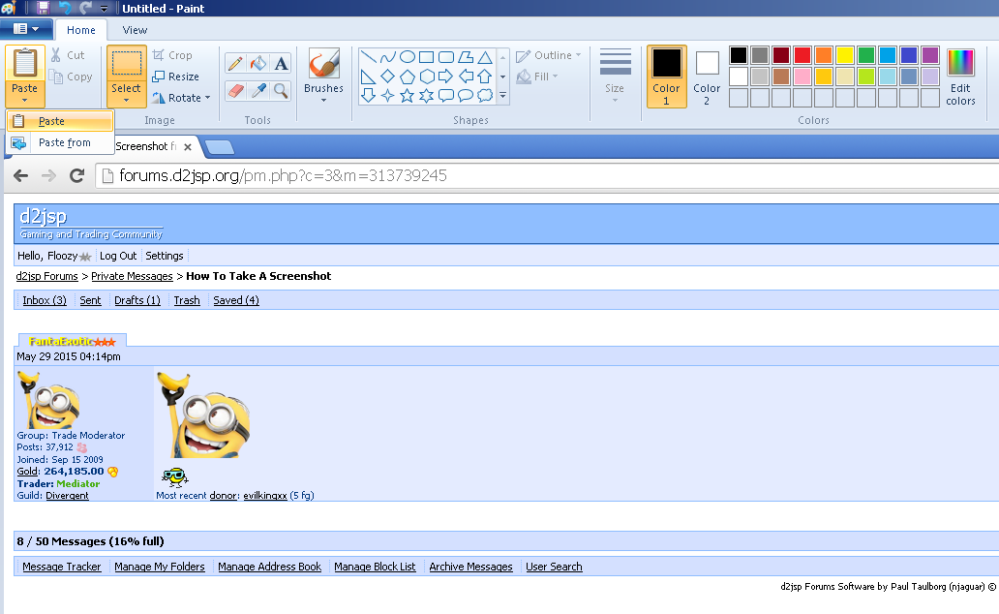Click the Resize tool
Viewport: 999px width, 614px height.
(x=176, y=77)
